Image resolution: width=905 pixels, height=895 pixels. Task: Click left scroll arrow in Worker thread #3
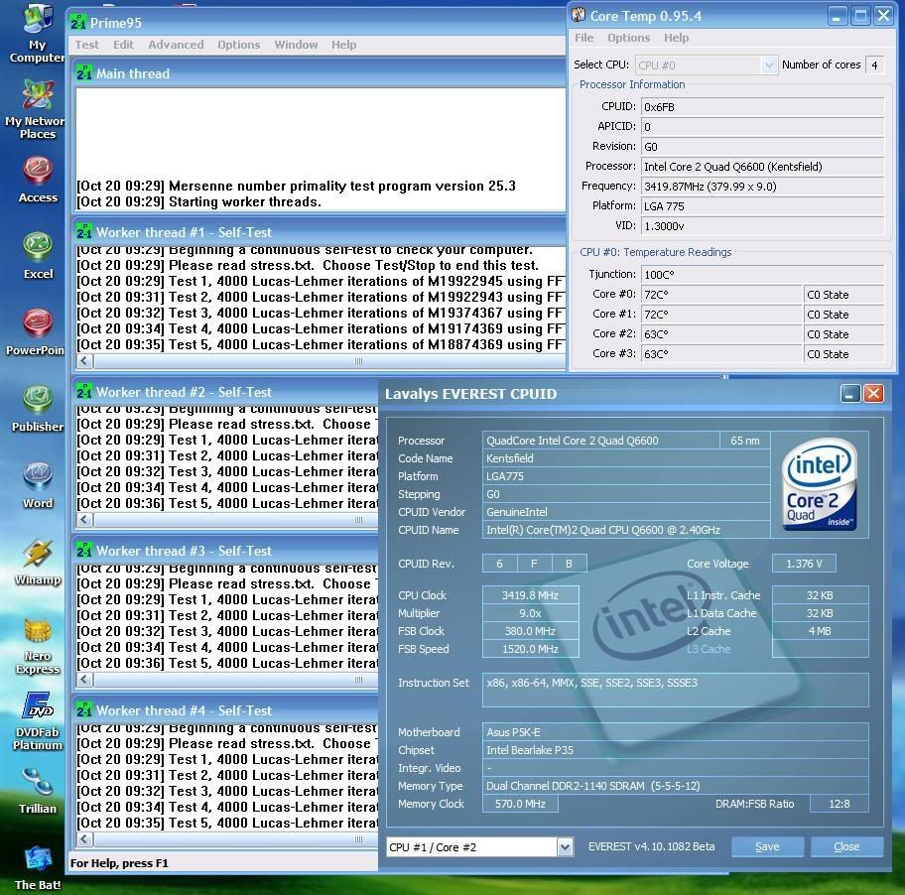[85, 679]
